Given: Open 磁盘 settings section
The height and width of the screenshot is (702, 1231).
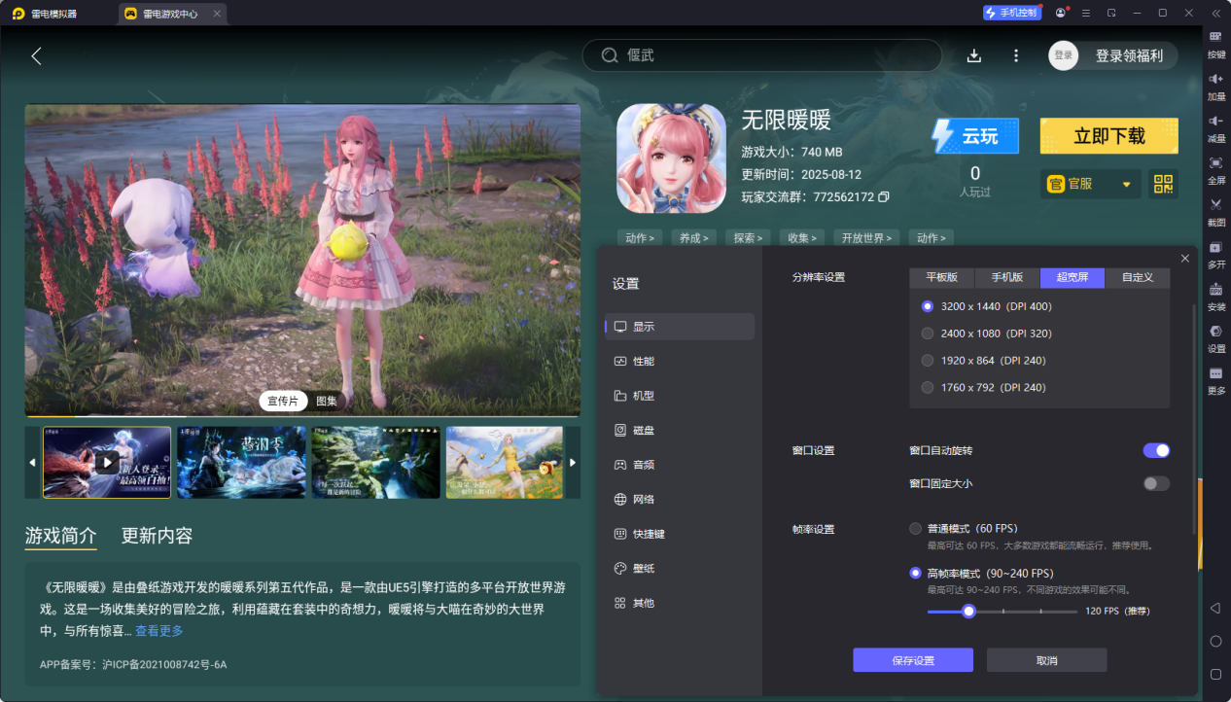Looking at the screenshot, I should 679,430.
